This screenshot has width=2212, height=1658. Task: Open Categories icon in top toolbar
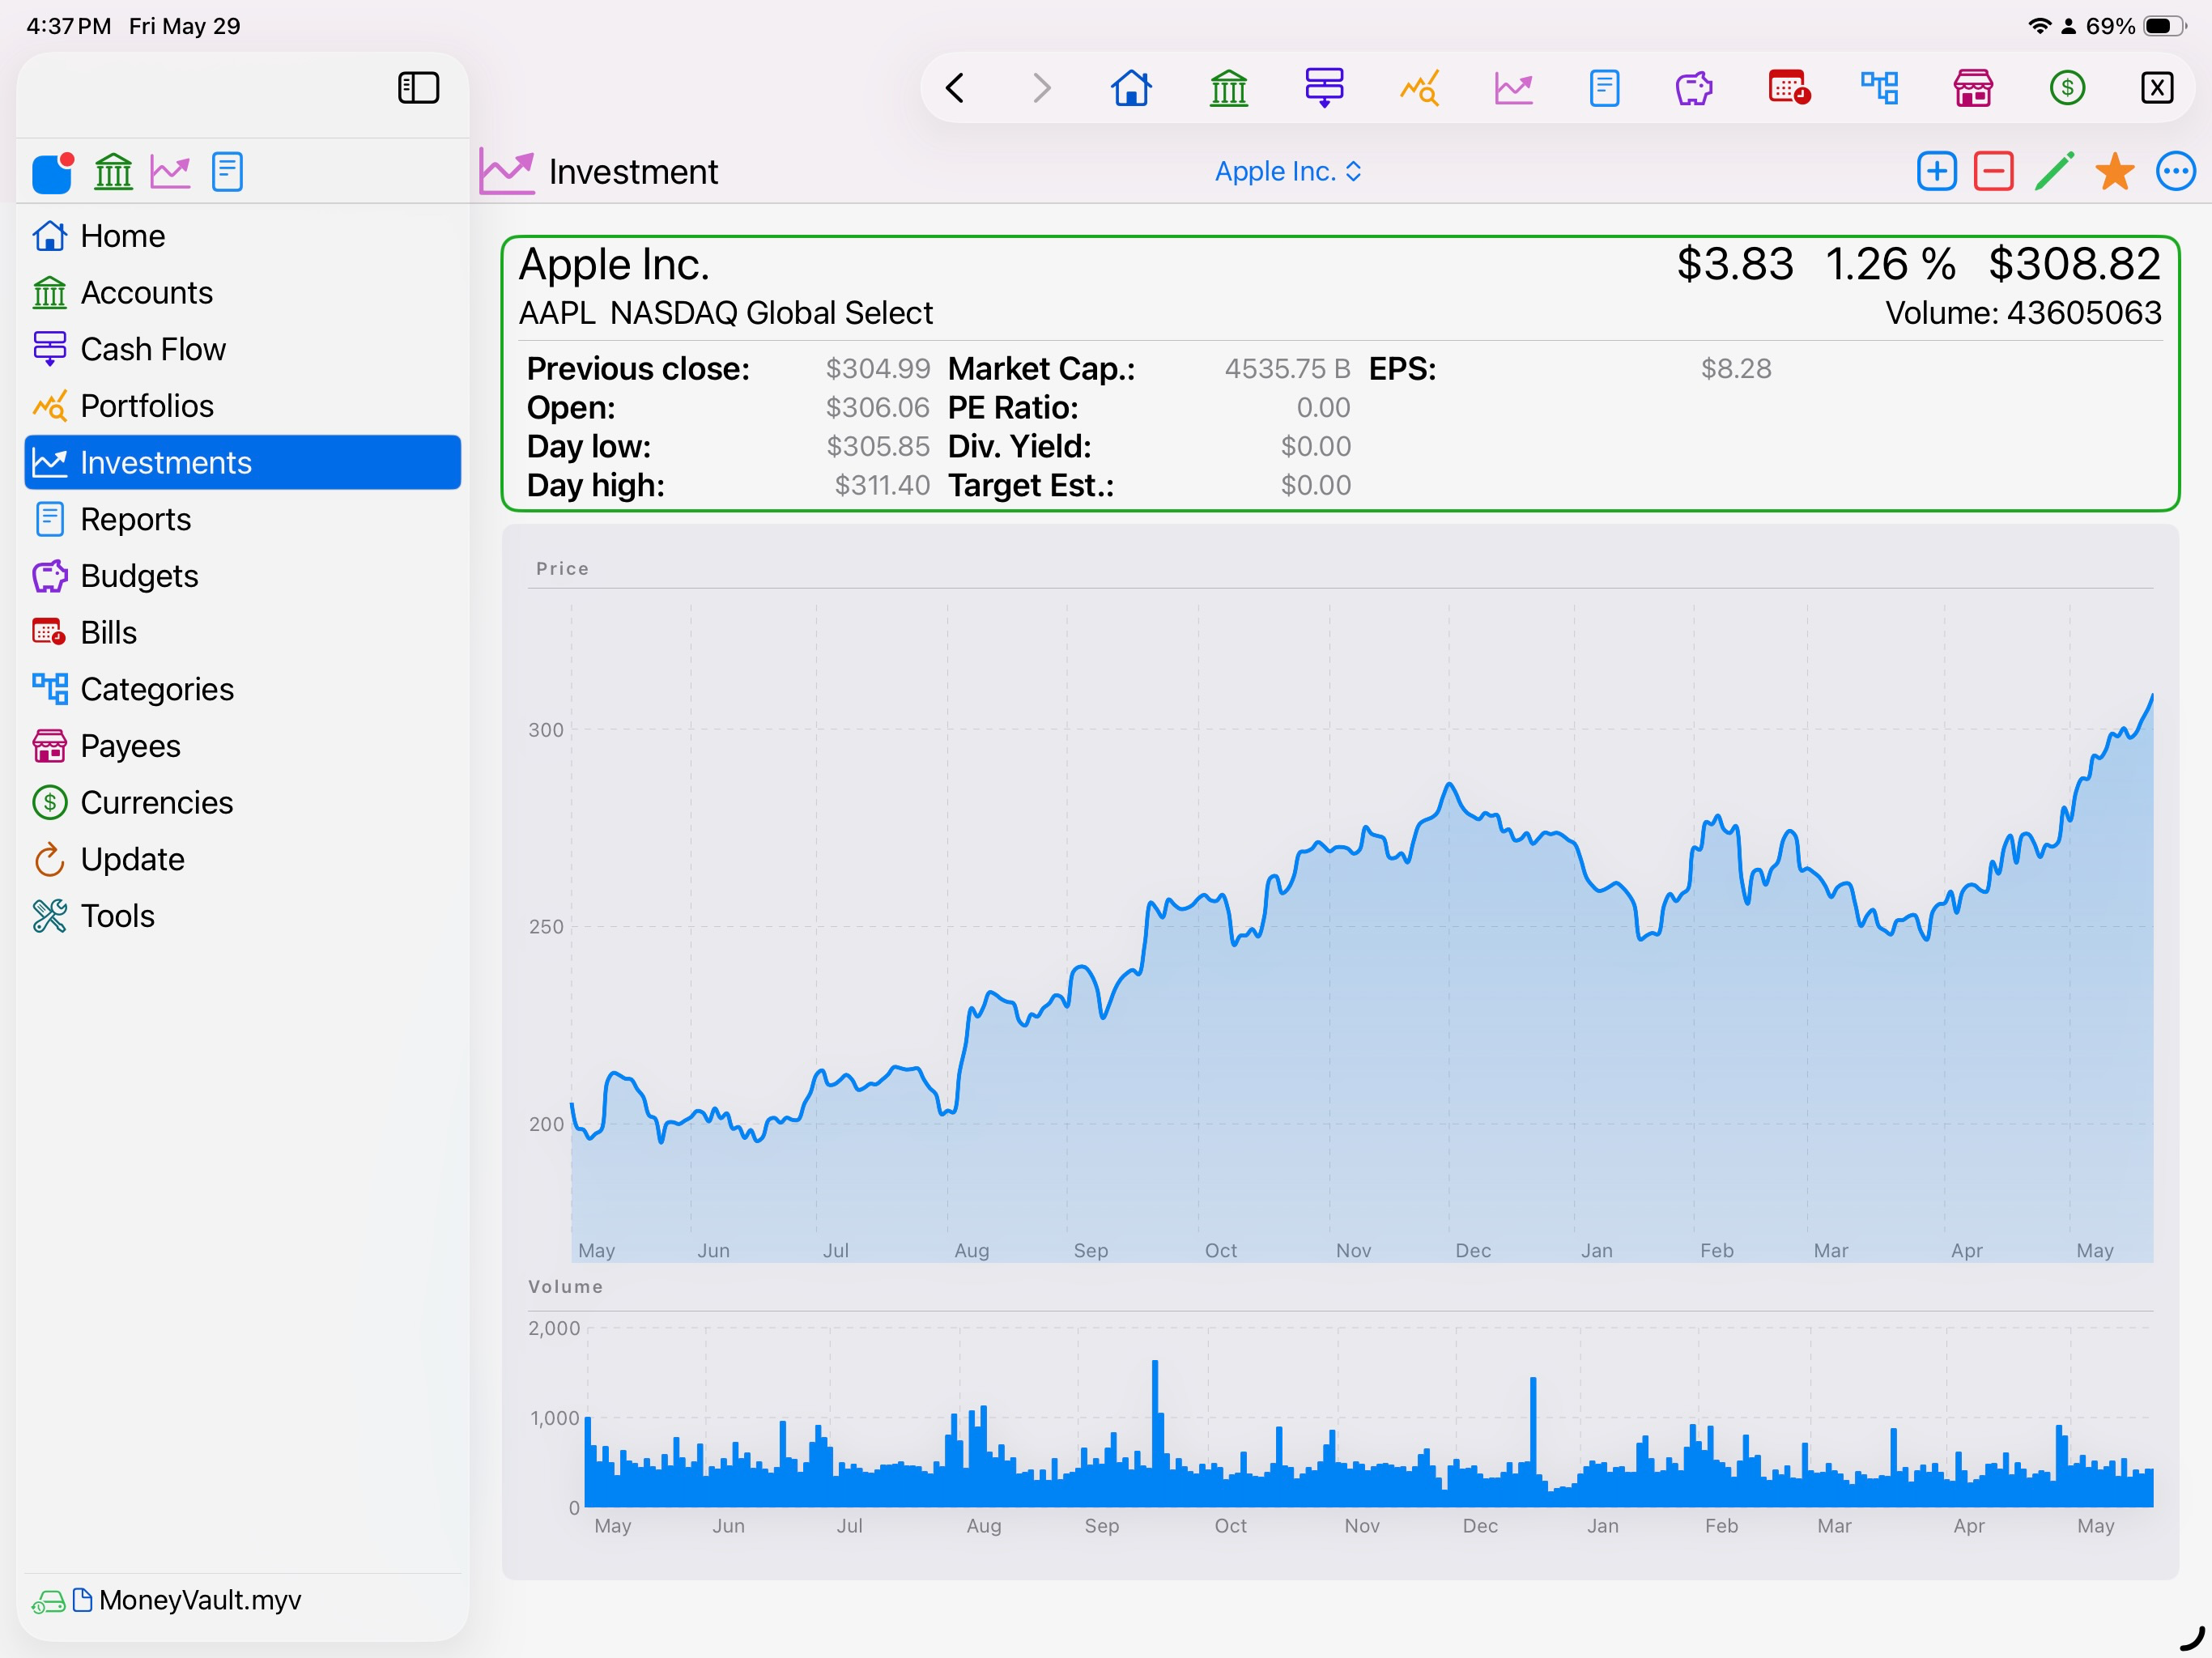(1880, 88)
